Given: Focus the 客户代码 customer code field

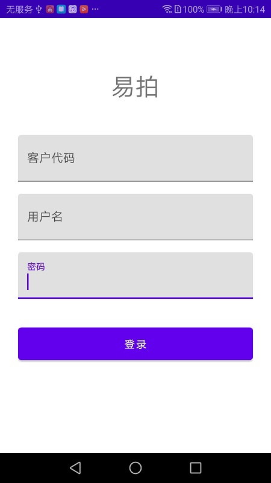Looking at the screenshot, I should pos(135,158).
